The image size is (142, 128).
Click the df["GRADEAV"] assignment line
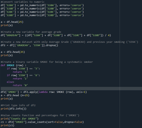point(56,35)
